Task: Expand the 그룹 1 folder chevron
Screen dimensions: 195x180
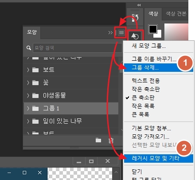Action: tap(28, 109)
